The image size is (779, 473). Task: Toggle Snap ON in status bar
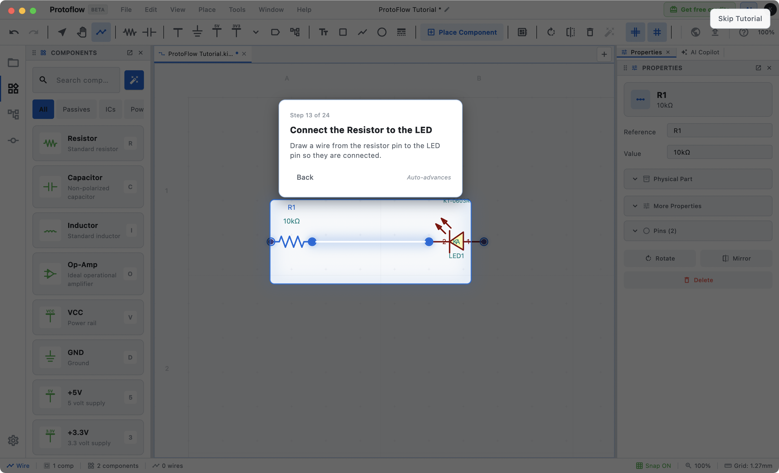(654, 466)
